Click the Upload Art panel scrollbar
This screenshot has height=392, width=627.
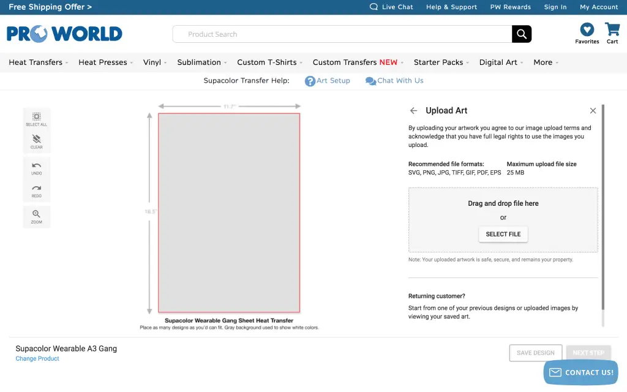click(603, 208)
